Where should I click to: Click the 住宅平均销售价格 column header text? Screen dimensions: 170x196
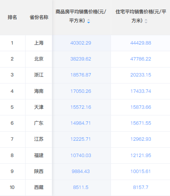[141, 16]
